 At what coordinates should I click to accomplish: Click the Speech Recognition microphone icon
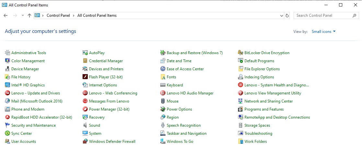coord(163,125)
